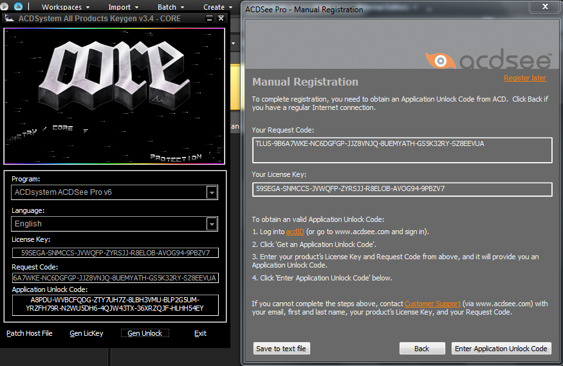
Task: Click Gen LicKey button
Action: (x=86, y=333)
